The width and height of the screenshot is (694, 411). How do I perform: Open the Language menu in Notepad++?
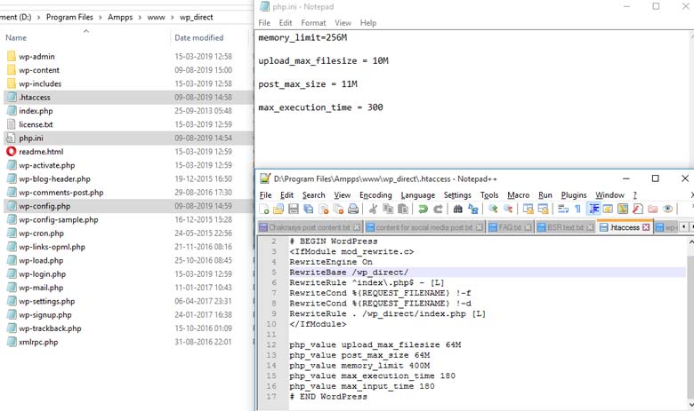pos(418,195)
